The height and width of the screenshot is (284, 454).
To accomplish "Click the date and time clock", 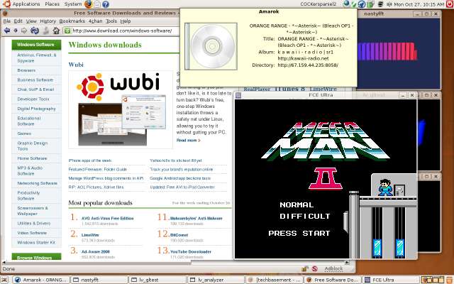I will click(419, 4).
